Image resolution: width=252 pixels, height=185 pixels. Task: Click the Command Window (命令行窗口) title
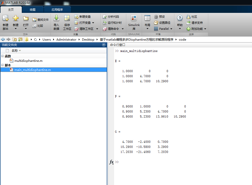click(117, 45)
